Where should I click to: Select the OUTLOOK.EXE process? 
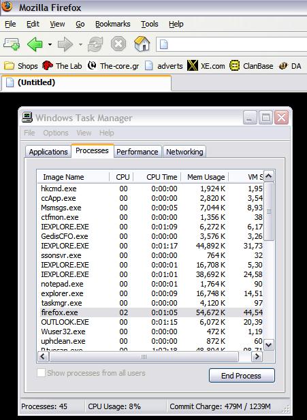[65, 322]
